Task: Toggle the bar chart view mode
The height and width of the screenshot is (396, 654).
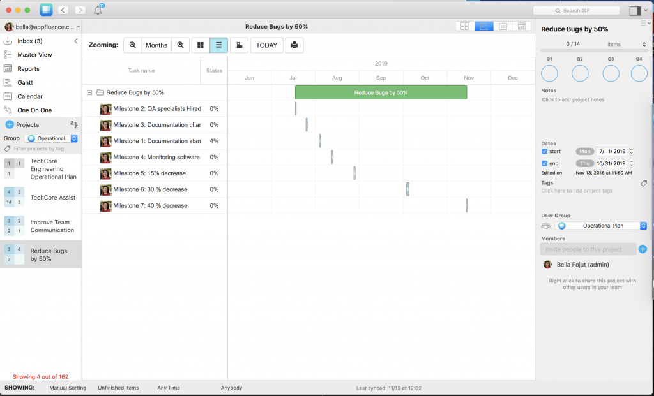Action: 240,45
